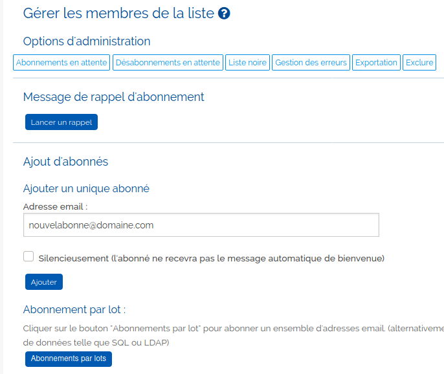Open Abonnements par lots

pyautogui.click(x=68, y=358)
